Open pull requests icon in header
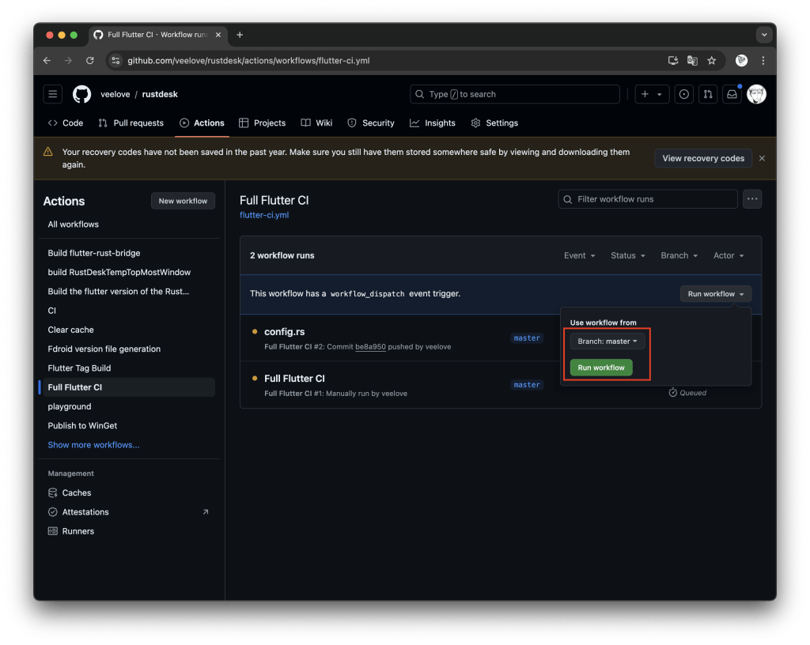 [x=708, y=94]
